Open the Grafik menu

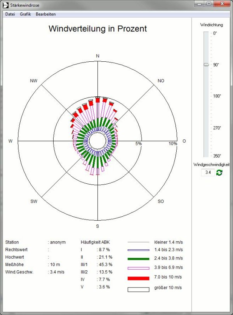coord(25,14)
